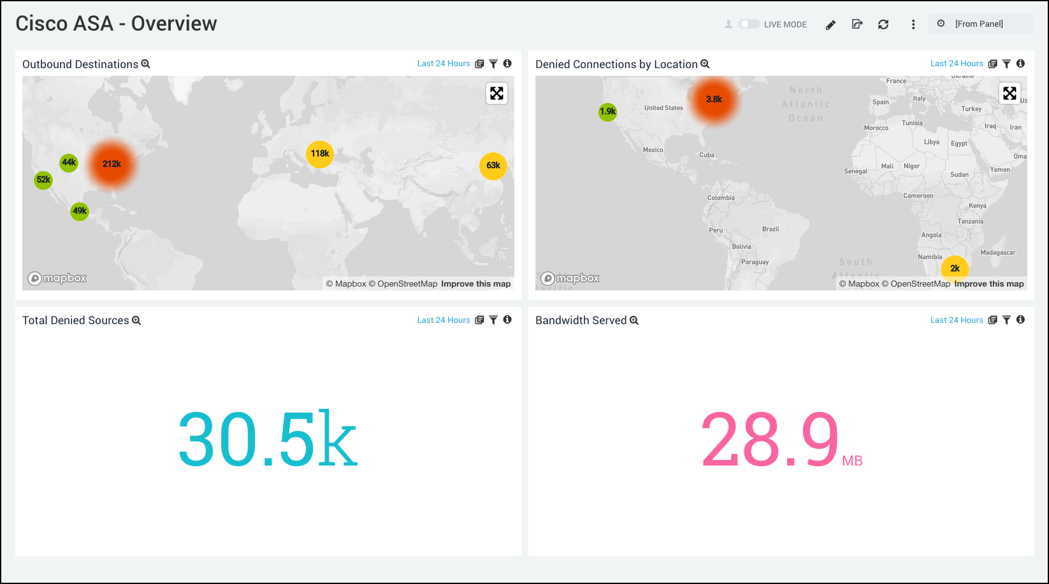Viewport: 1049px width, 584px height.
Task: Click the clock icon in the time range selector
Action: point(941,24)
